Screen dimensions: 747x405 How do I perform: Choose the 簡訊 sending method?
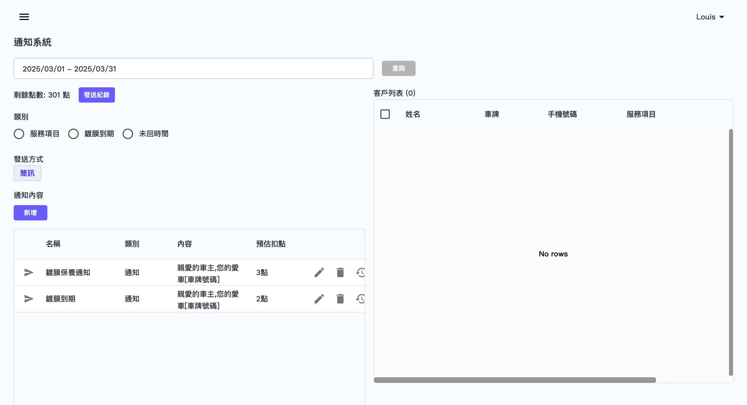pos(27,173)
